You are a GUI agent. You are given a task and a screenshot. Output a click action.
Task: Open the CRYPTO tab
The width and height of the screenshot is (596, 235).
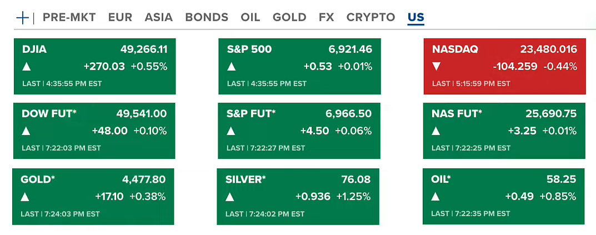pos(370,17)
